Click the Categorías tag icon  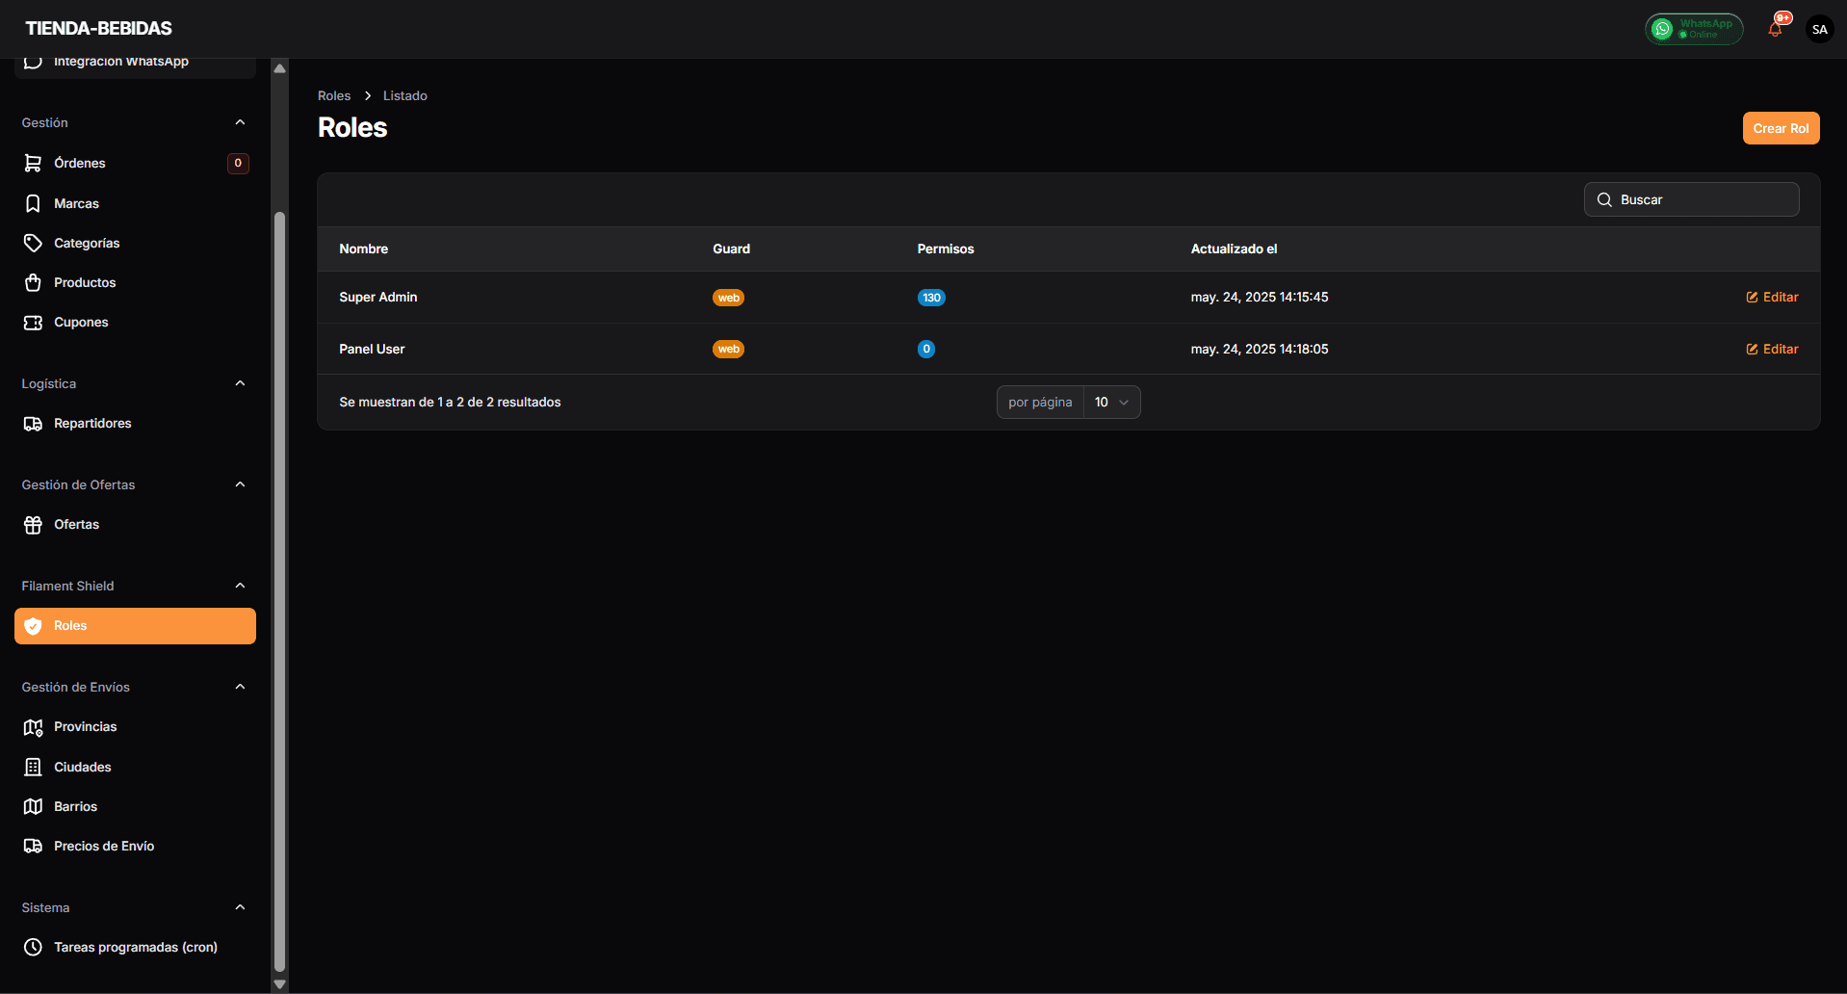(x=33, y=243)
